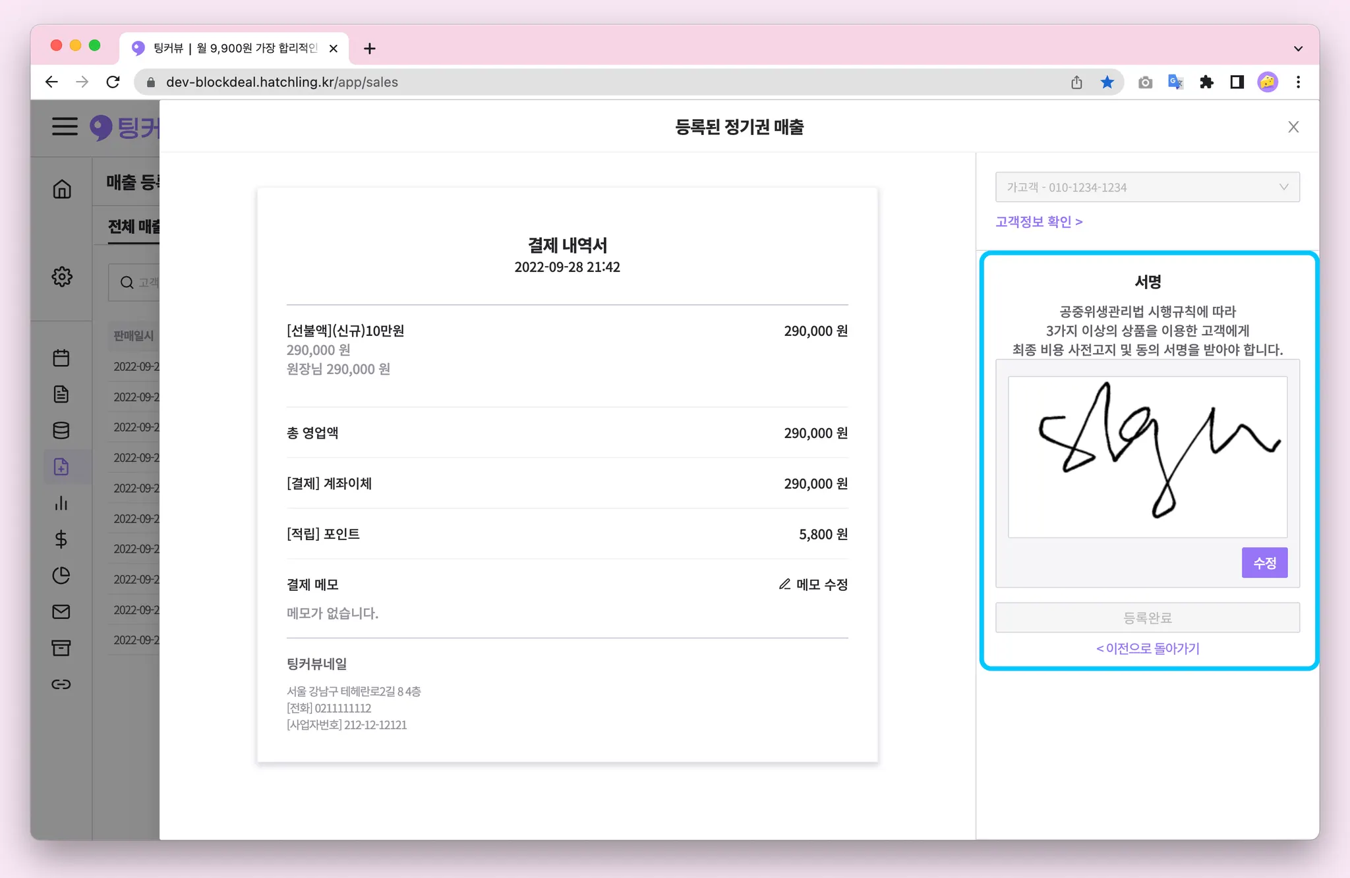Click the 수정 signature edit button

click(1264, 563)
